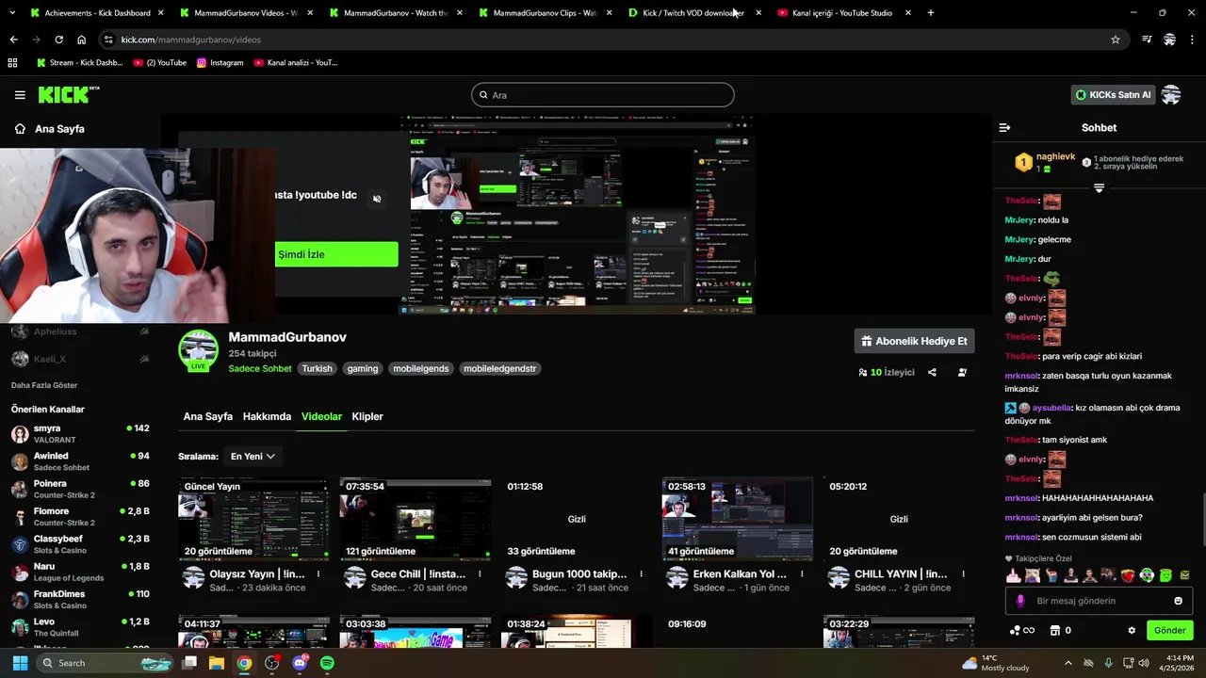Screen dimensions: 1206x678
Task: Show hidden system tray icons
Action: click(x=1067, y=663)
